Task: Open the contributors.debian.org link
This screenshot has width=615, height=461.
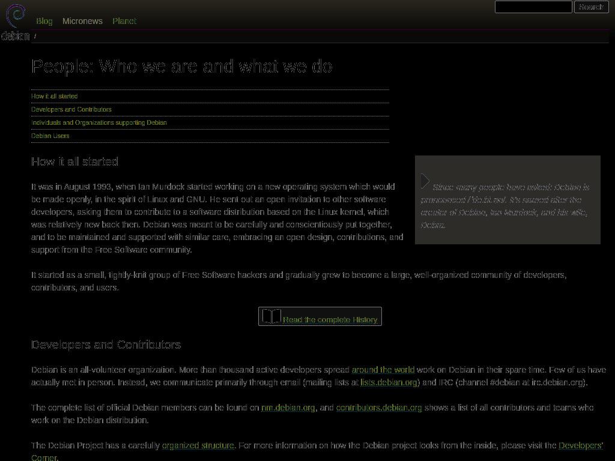Action: pos(379,408)
